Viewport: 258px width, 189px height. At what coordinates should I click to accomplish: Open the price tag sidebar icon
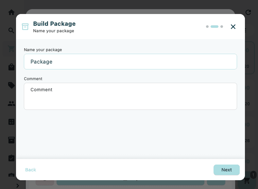(x=11, y=85)
